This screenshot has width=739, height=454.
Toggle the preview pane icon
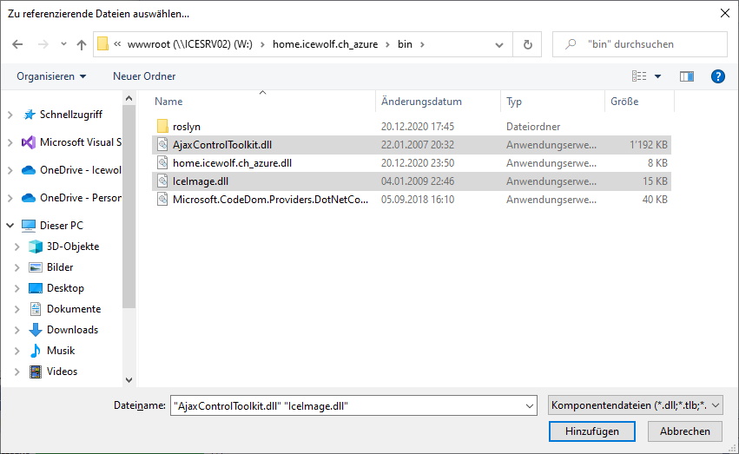pyautogui.click(x=687, y=76)
